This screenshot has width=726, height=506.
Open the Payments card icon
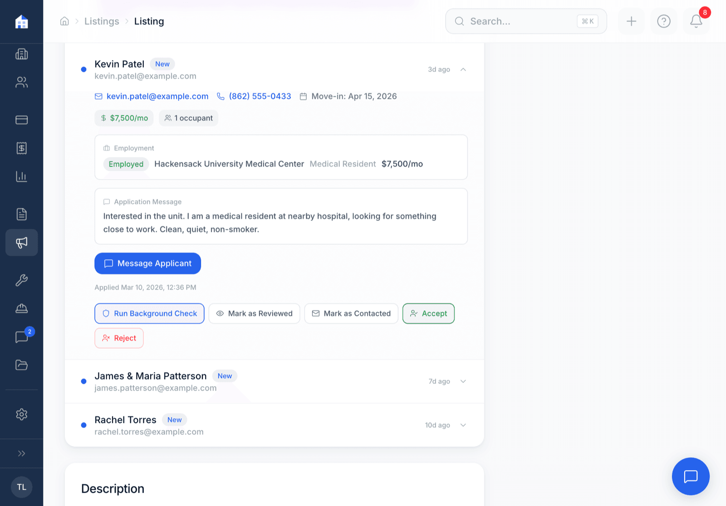pyautogui.click(x=21, y=120)
